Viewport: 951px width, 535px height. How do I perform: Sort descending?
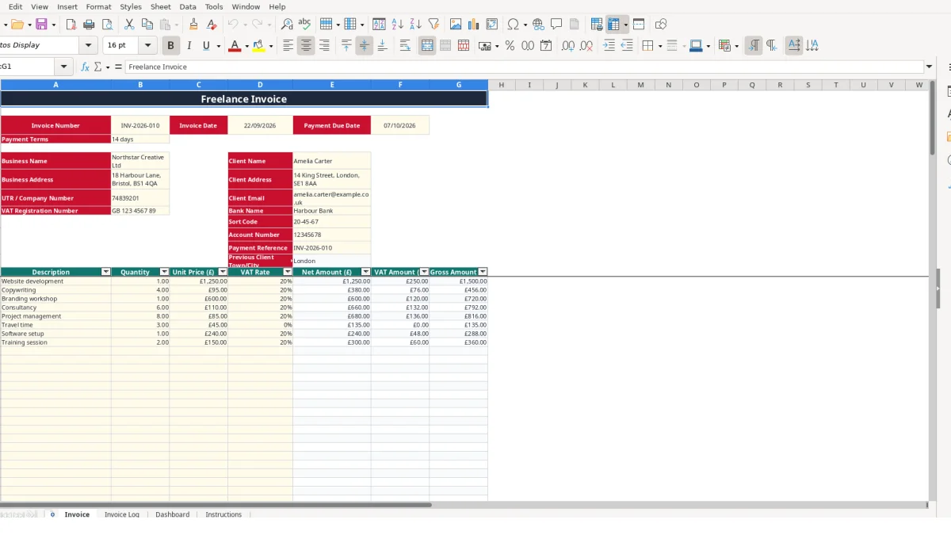[415, 25]
